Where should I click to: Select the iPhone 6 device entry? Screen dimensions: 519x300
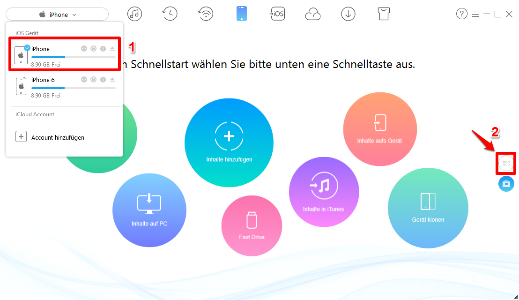click(65, 87)
